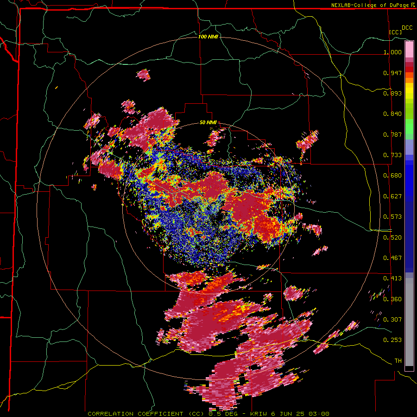
Task: Select the 0.893 color scale value
Action: 392,93
